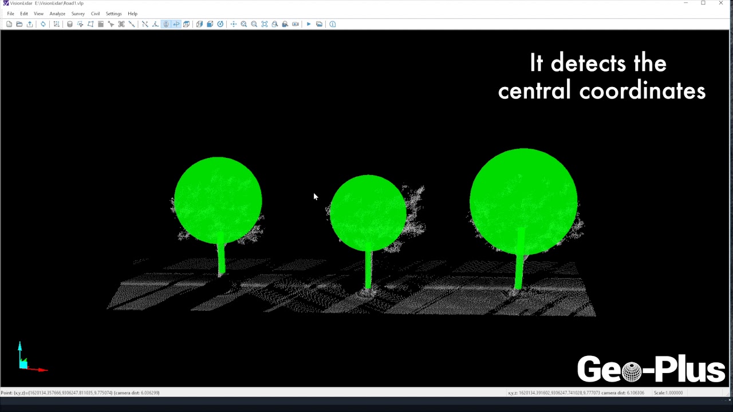733x412 pixels.
Task: Toggle the highlighted horizontal rotate mode button
Action: click(x=176, y=24)
